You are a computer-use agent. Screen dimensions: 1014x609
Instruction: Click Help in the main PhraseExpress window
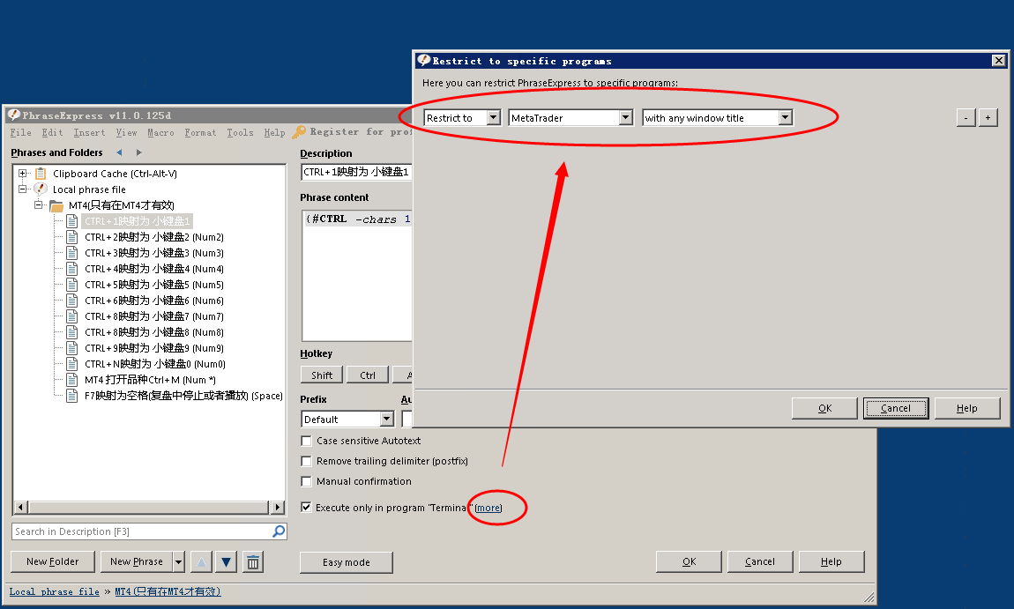(x=831, y=561)
